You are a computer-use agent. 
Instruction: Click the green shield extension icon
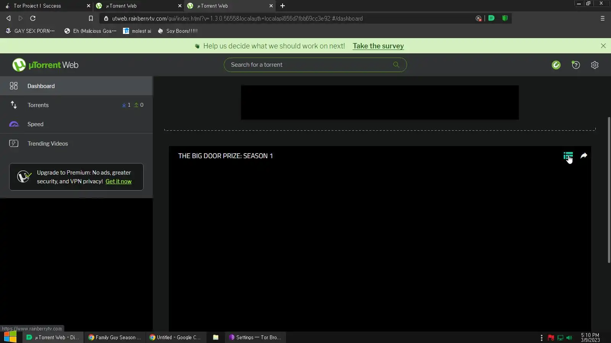click(x=505, y=18)
